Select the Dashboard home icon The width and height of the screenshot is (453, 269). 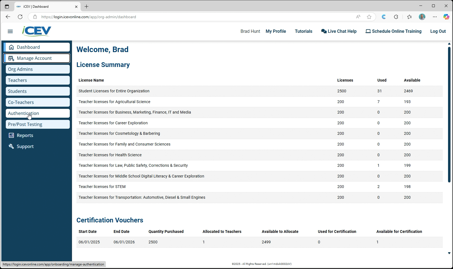(x=12, y=47)
